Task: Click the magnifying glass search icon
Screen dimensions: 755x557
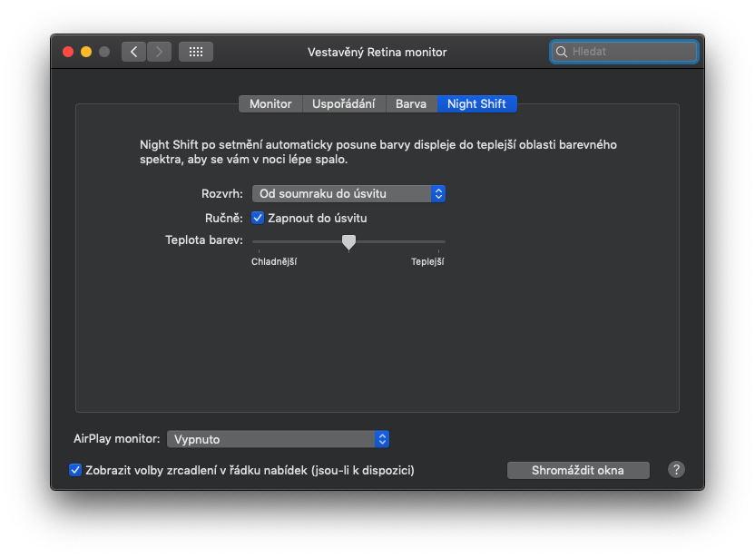Action: pyautogui.click(x=562, y=52)
